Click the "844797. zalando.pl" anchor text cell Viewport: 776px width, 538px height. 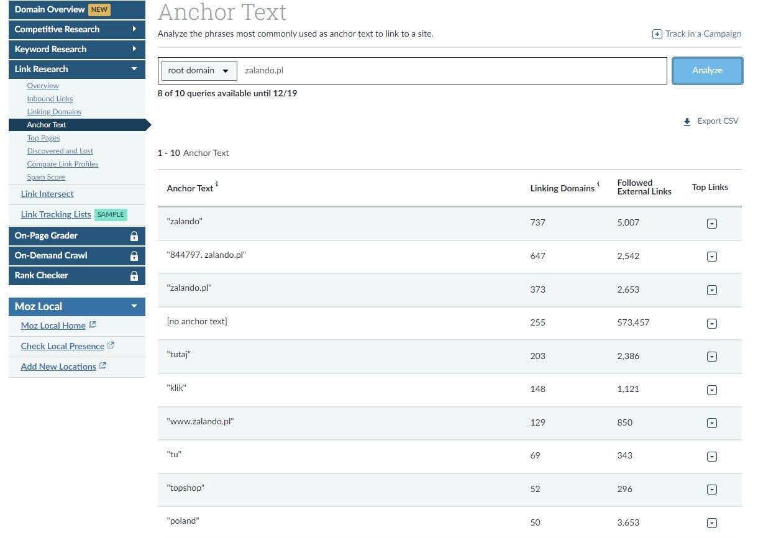pos(206,255)
